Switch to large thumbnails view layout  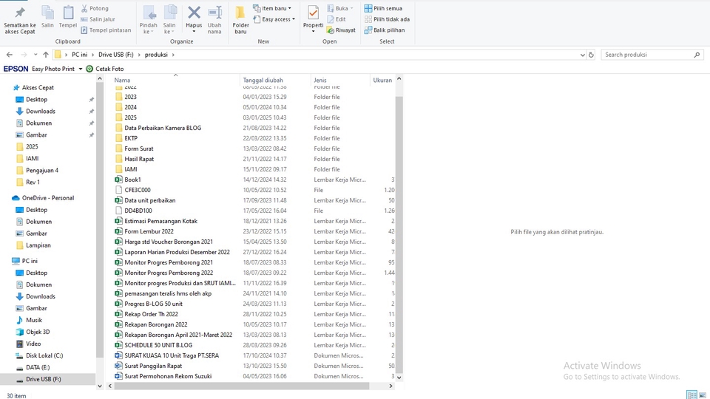point(702,395)
